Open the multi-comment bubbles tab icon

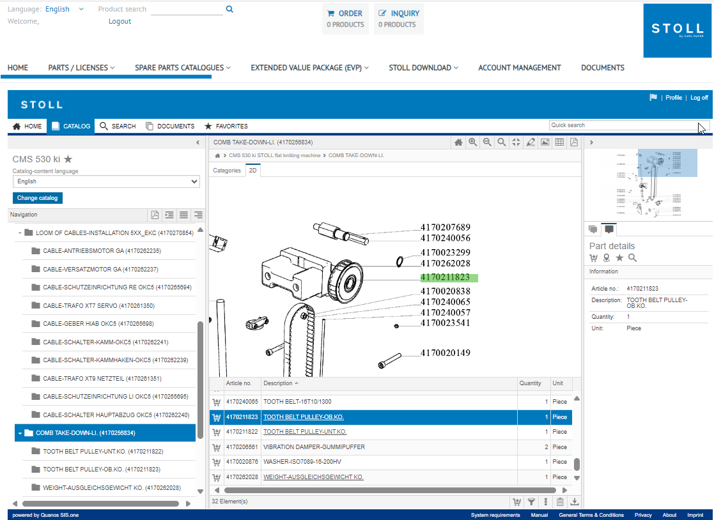tap(593, 229)
